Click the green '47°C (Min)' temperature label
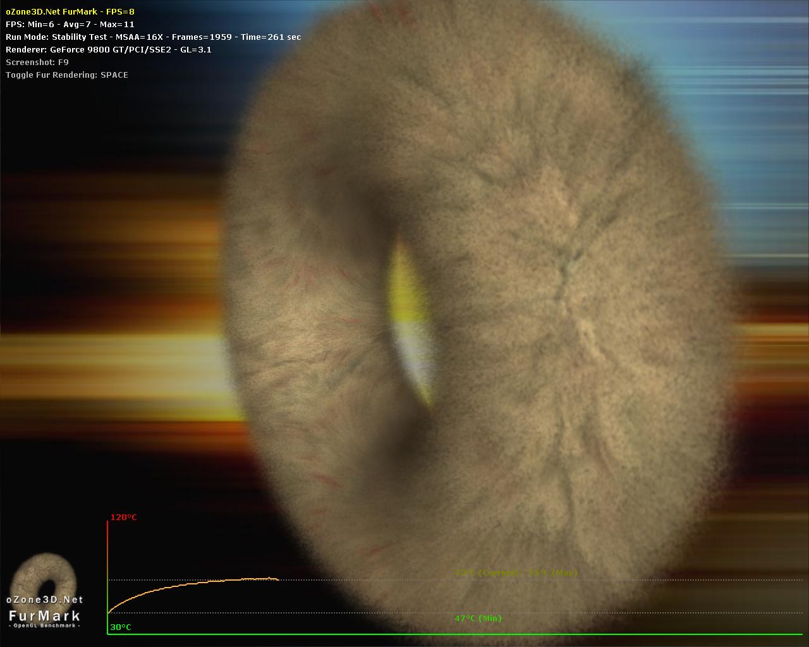This screenshot has width=809, height=647. coord(478,618)
